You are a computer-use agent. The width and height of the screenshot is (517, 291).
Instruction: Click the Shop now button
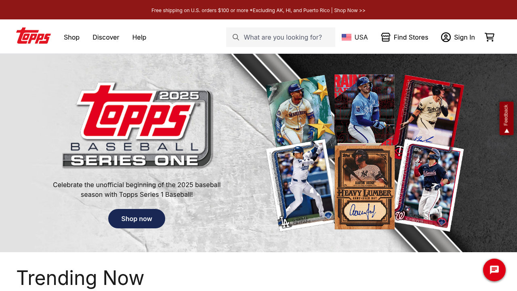coord(137,219)
